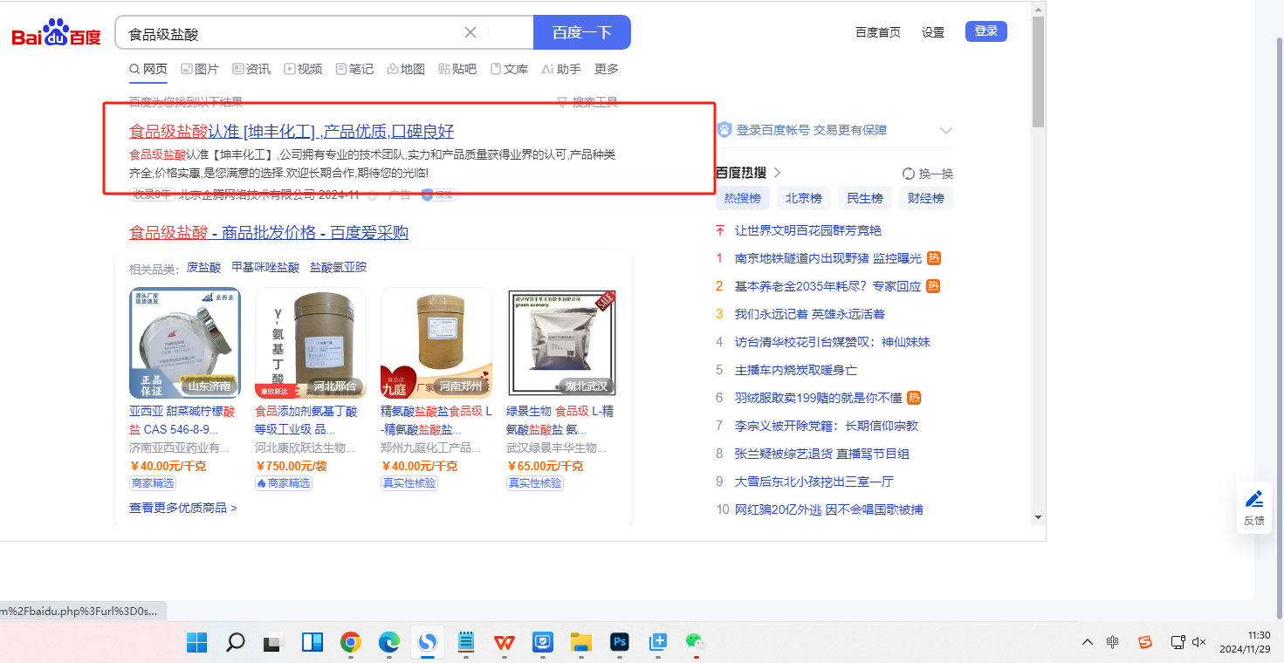Click the 盐酸氨亚胺 related category link

click(x=339, y=268)
